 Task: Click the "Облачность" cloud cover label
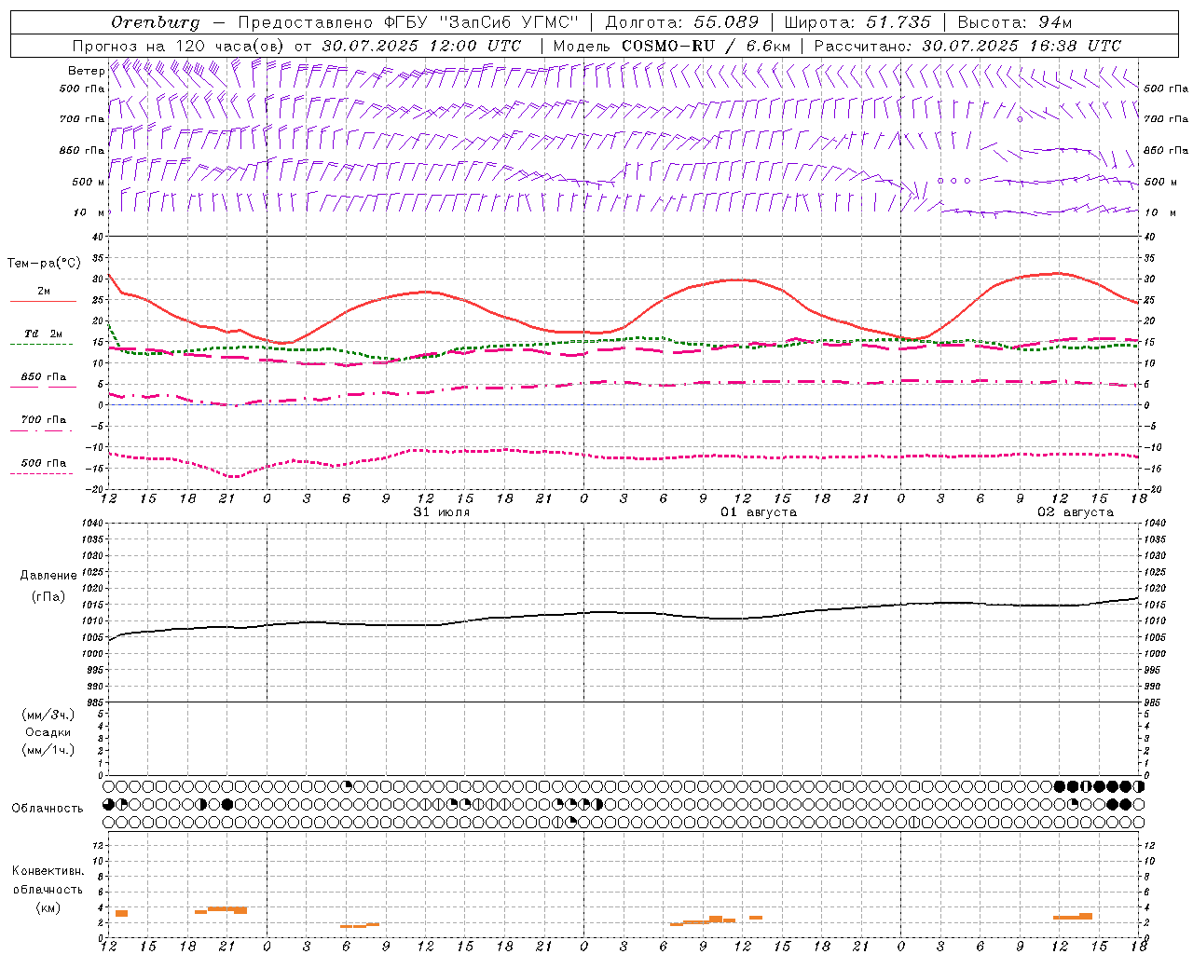[47, 809]
